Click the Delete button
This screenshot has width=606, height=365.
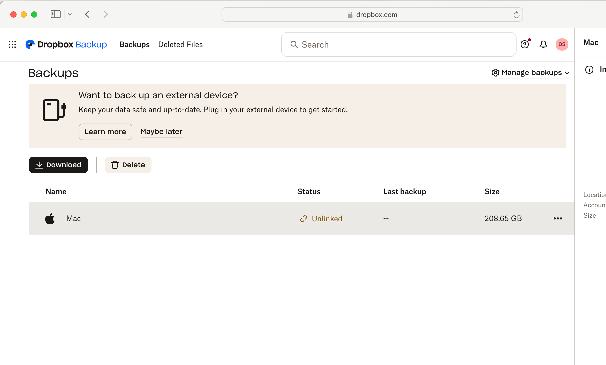tap(128, 165)
